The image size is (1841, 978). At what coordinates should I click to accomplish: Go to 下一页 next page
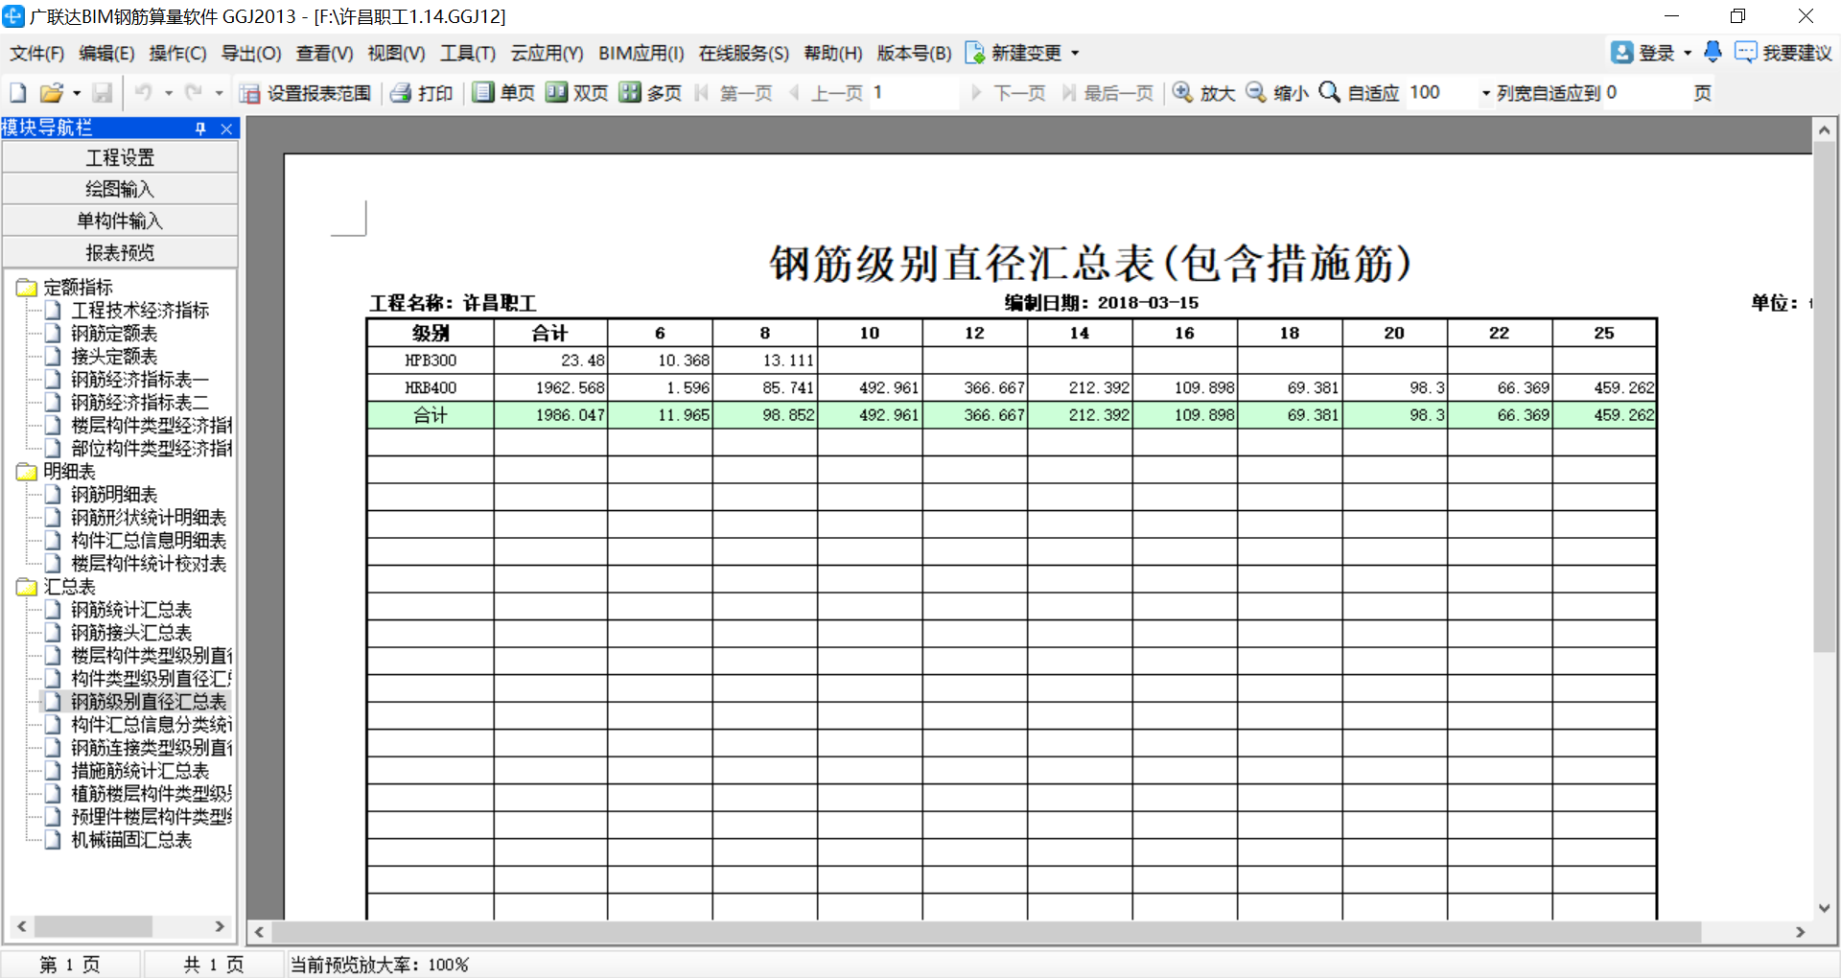1008,93
